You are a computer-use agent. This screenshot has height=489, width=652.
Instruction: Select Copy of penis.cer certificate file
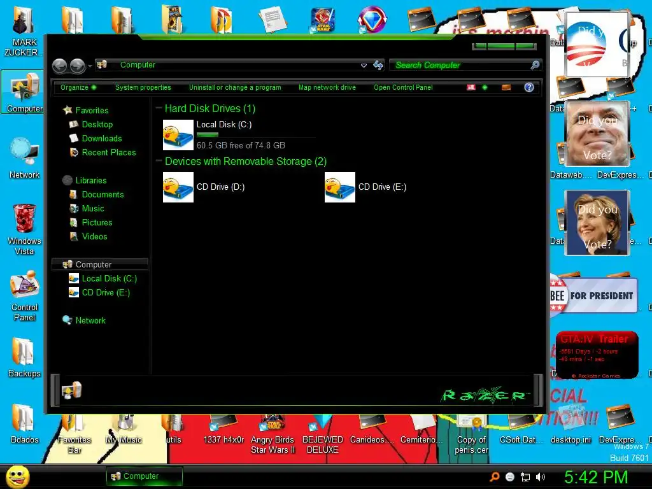pyautogui.click(x=471, y=434)
